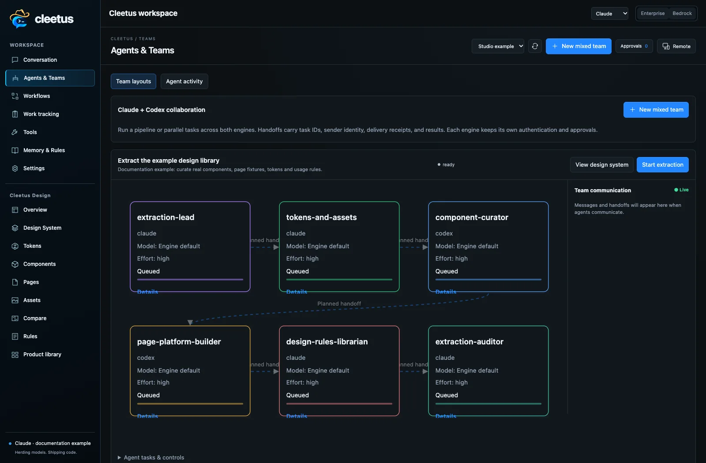Viewport: 706px width, 463px height.
Task: Click the Planned handoff label
Action: point(339,304)
